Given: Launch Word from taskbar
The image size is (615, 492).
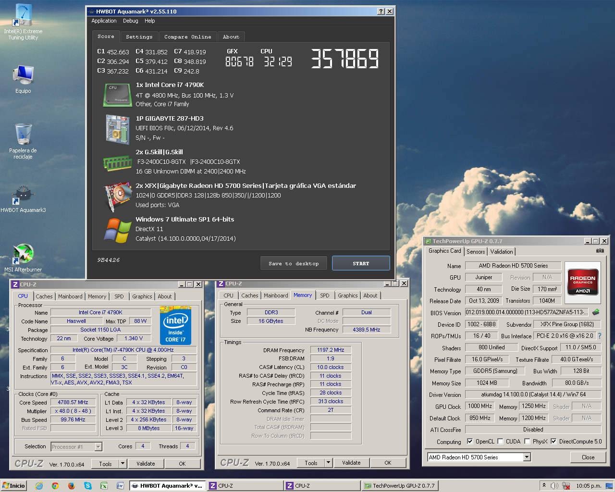Looking at the screenshot, I should 120,486.
